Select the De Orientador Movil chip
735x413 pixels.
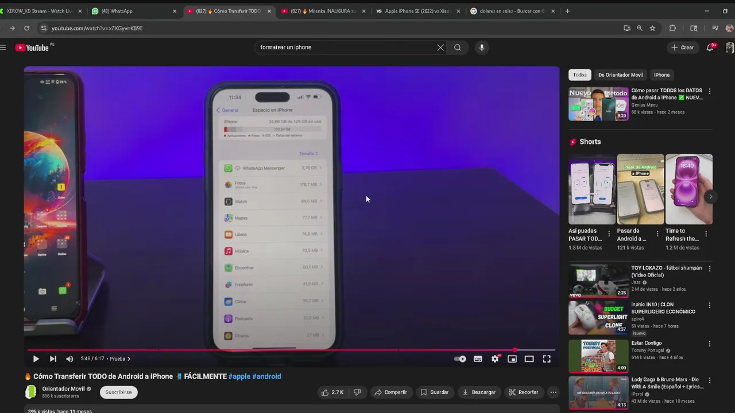[621, 75]
